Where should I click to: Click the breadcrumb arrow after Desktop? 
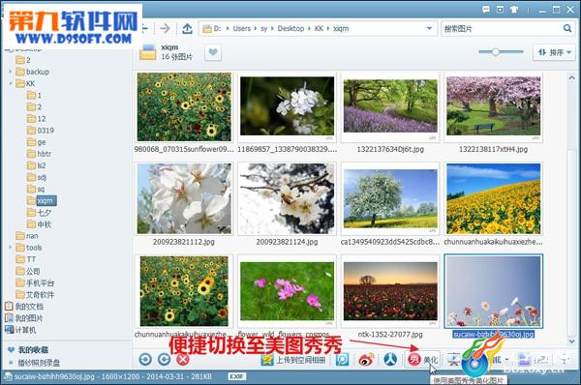310,28
